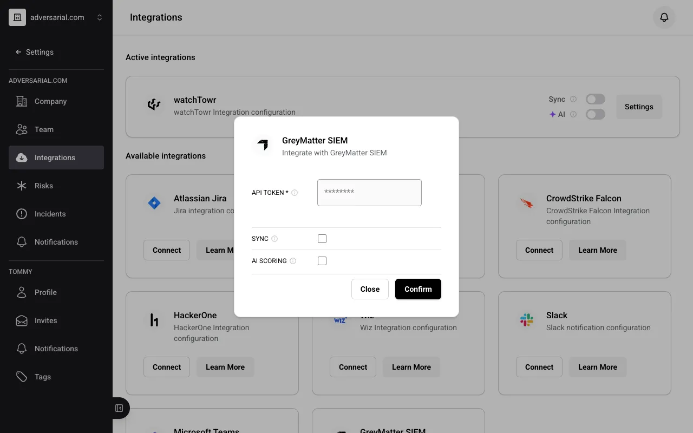The height and width of the screenshot is (433, 693).
Task: Click the Available integrations heading
Action: click(x=166, y=156)
